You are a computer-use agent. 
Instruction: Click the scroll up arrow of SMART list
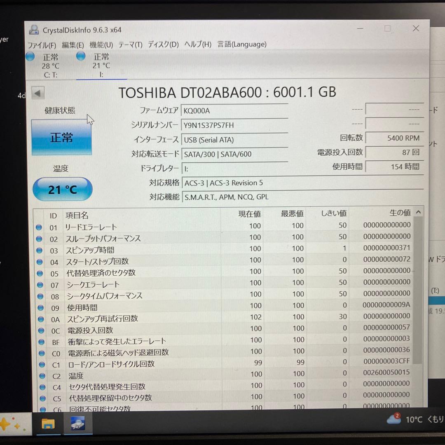coord(418,212)
